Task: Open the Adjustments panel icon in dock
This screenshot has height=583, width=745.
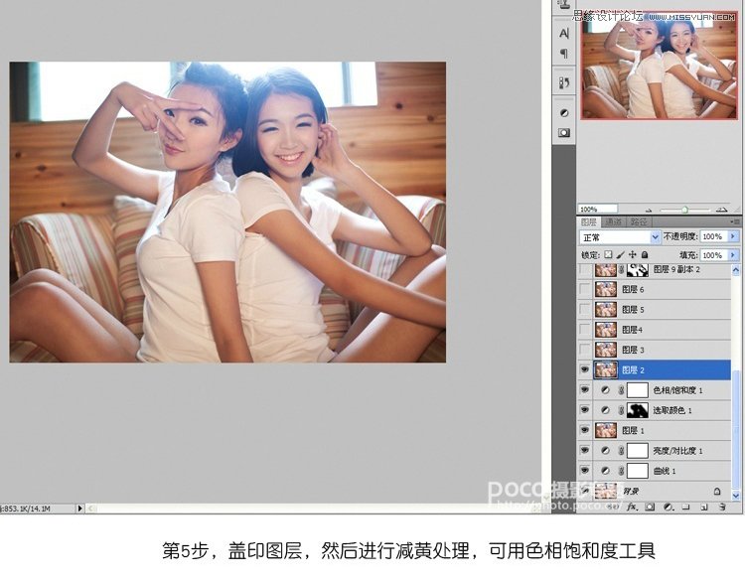Action: [564, 112]
